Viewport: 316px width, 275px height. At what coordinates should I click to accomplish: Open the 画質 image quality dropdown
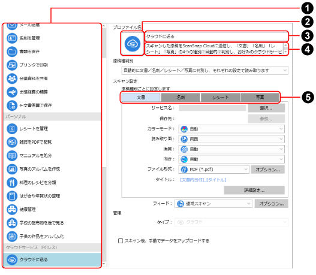(231, 149)
